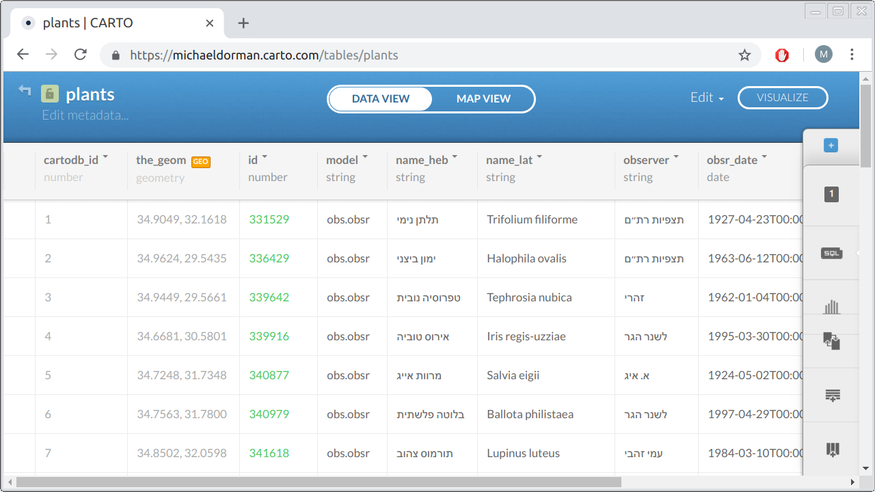The height and width of the screenshot is (492, 875).
Task: Click id value 341618
Action: 269,453
